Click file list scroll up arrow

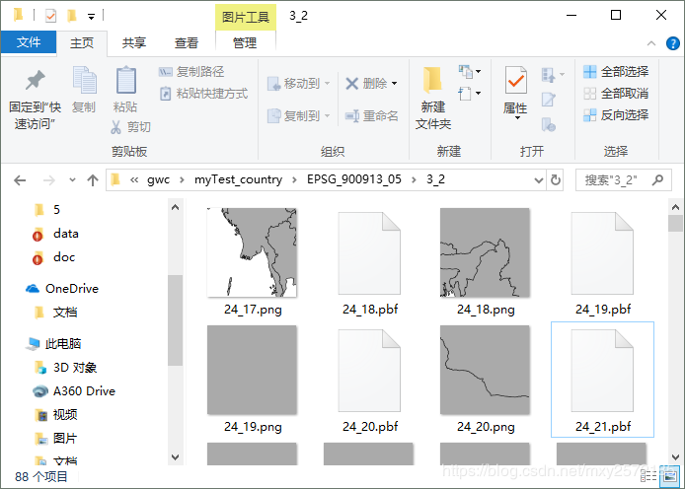[x=675, y=207]
